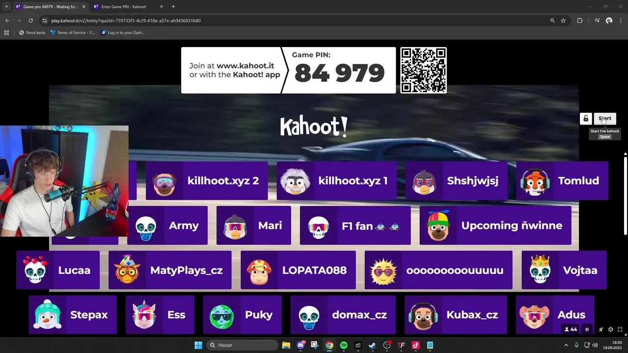628x353 pixels.
Task: Click the Hledat taskbar search box
Action: pyautogui.click(x=242, y=345)
